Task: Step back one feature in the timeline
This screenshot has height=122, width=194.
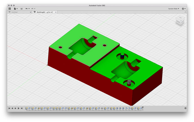Action: (x=12, y=108)
